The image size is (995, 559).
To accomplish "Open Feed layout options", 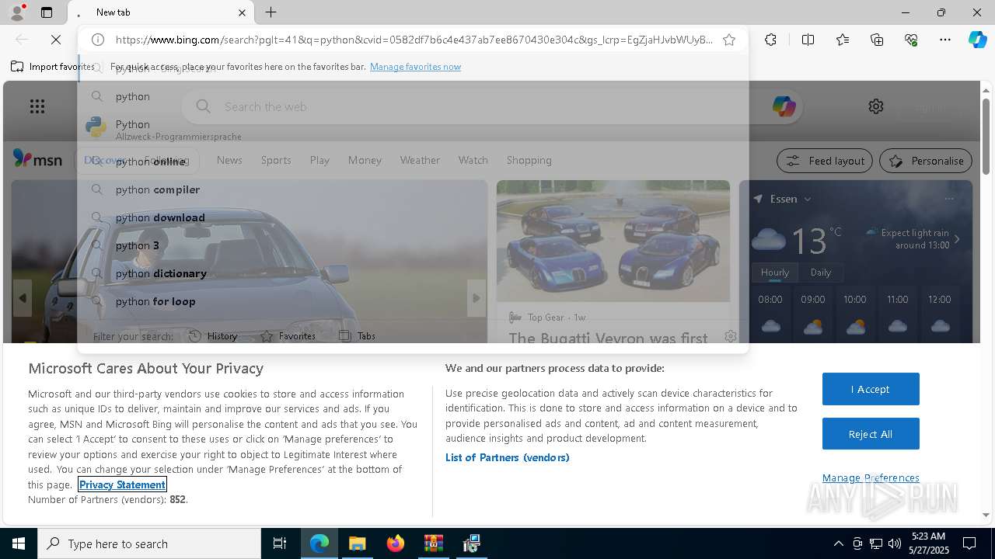I will [826, 161].
